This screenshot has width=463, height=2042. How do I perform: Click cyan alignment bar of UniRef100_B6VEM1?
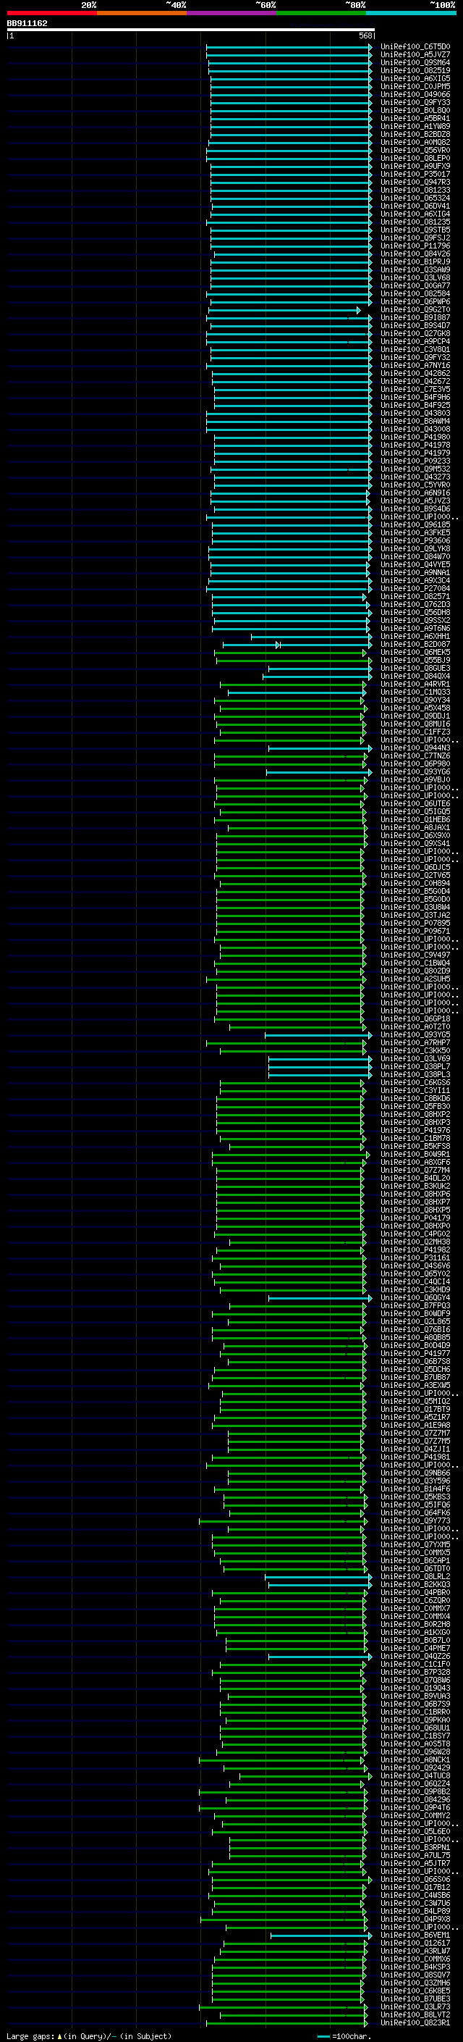(x=321, y=1935)
